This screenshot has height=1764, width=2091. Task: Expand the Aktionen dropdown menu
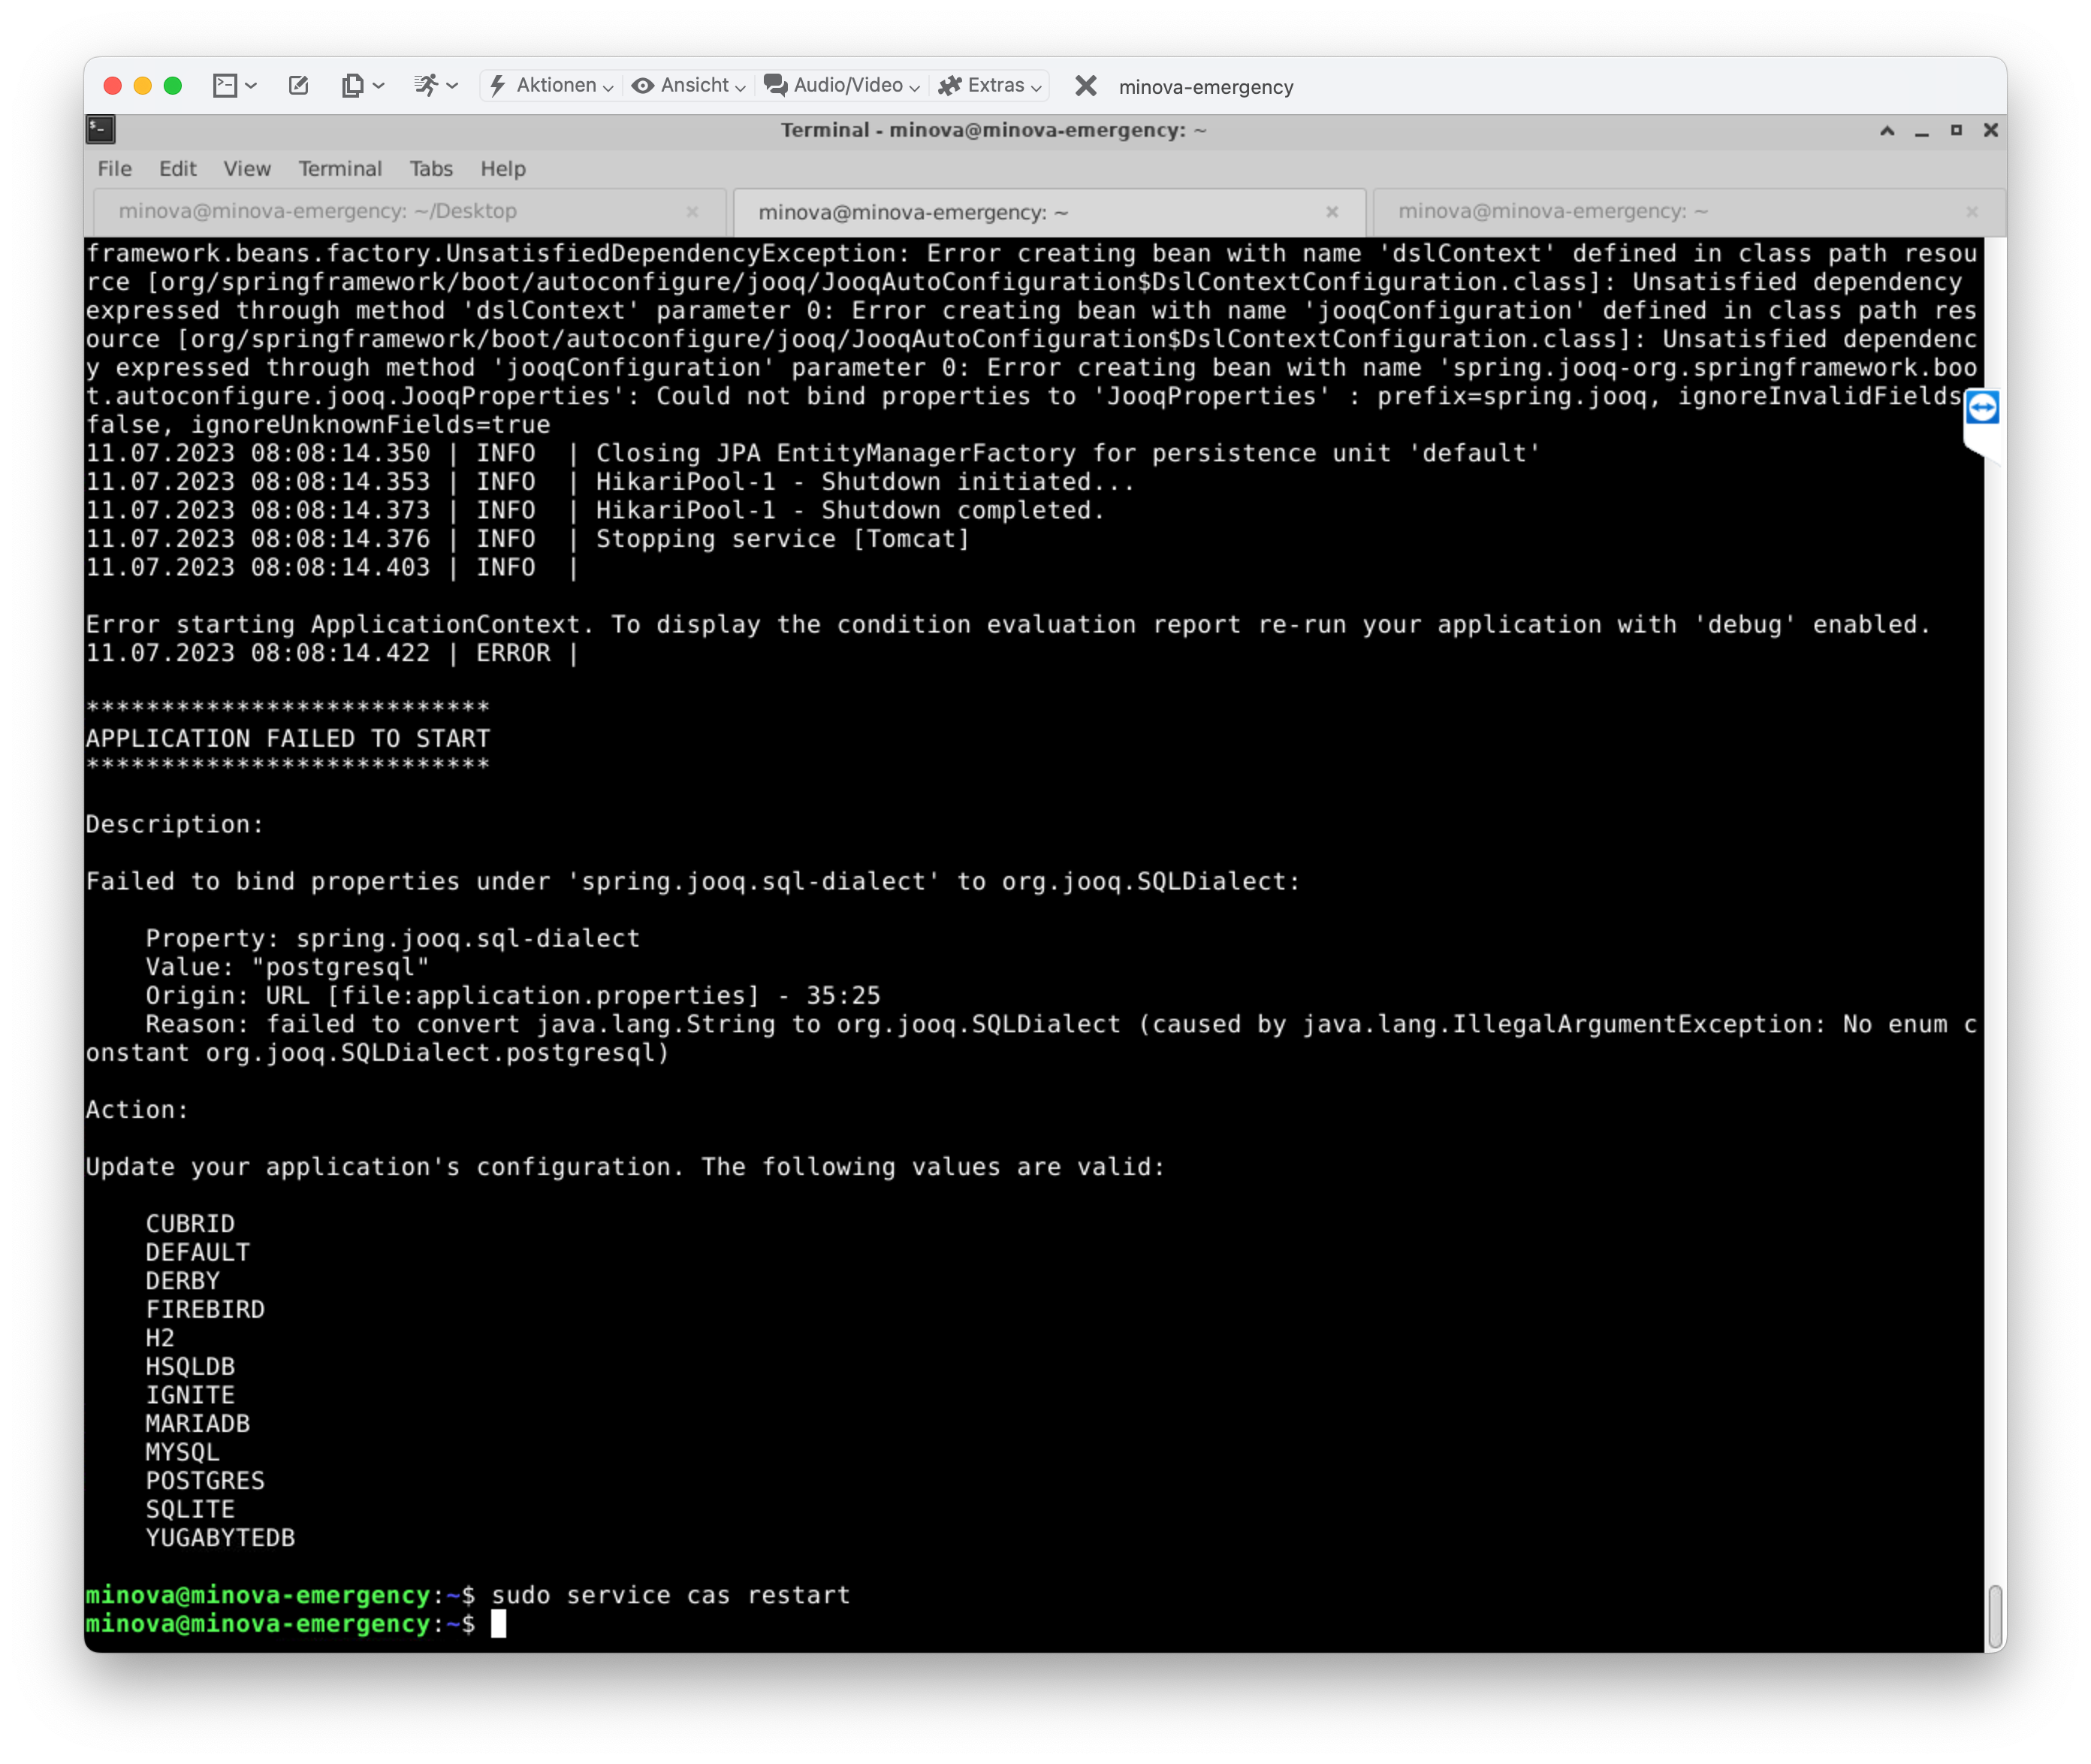click(x=610, y=86)
